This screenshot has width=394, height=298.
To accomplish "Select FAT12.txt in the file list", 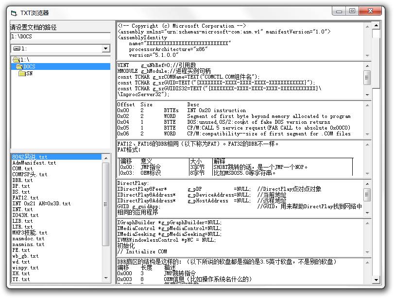I will click(25, 198).
